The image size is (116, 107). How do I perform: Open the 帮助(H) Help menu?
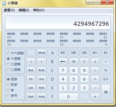(x=39, y=10)
